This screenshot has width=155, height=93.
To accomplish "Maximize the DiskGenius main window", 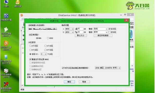I will pyautogui.click(x=125, y=15).
